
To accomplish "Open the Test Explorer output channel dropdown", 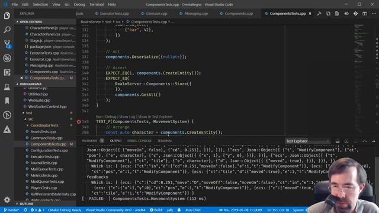I will [308, 141].
